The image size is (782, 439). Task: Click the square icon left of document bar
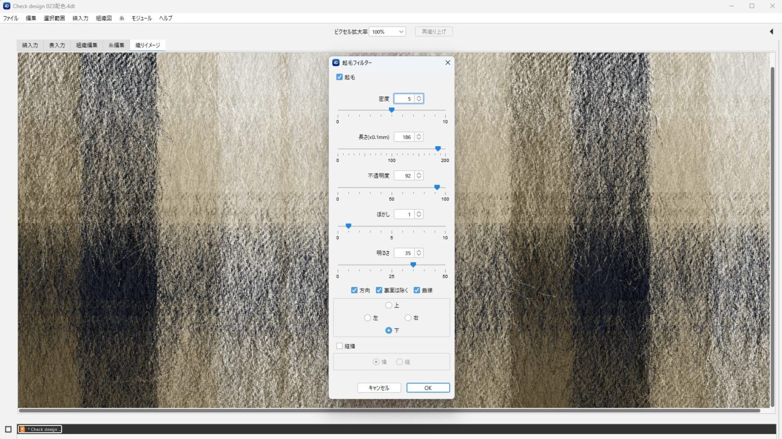pyautogui.click(x=8, y=429)
